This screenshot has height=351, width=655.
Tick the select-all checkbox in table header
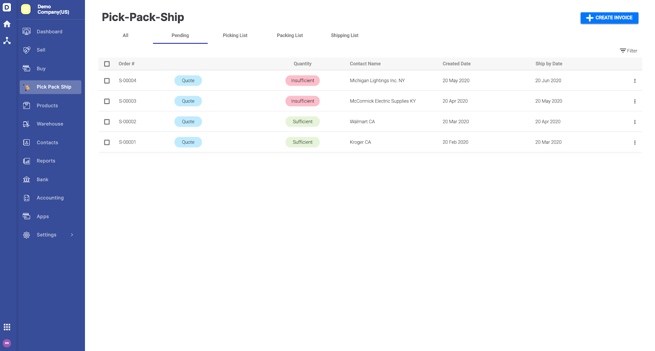[x=107, y=64]
